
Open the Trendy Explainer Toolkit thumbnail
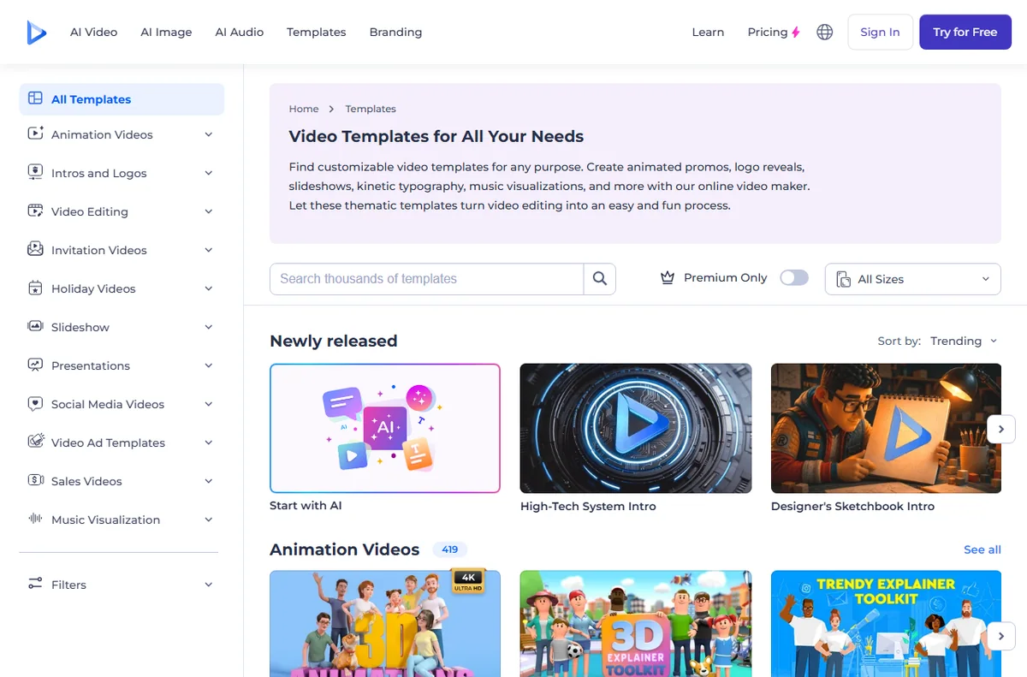coord(886,624)
